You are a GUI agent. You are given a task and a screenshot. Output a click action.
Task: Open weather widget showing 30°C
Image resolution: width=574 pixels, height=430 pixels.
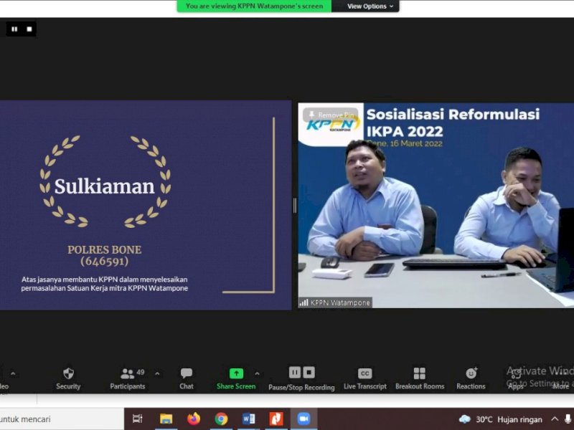pyautogui.click(x=500, y=419)
